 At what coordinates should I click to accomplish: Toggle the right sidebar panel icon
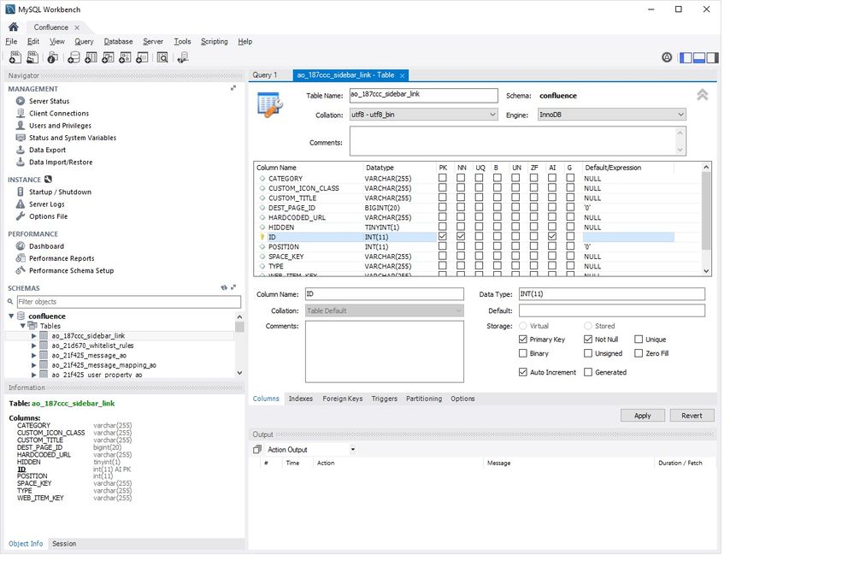[x=712, y=57]
